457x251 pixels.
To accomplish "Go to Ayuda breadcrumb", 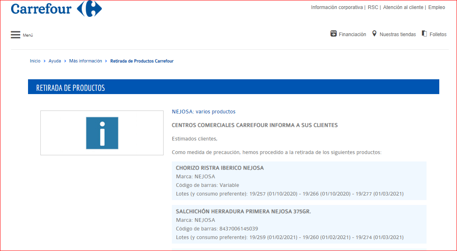I will point(54,61).
